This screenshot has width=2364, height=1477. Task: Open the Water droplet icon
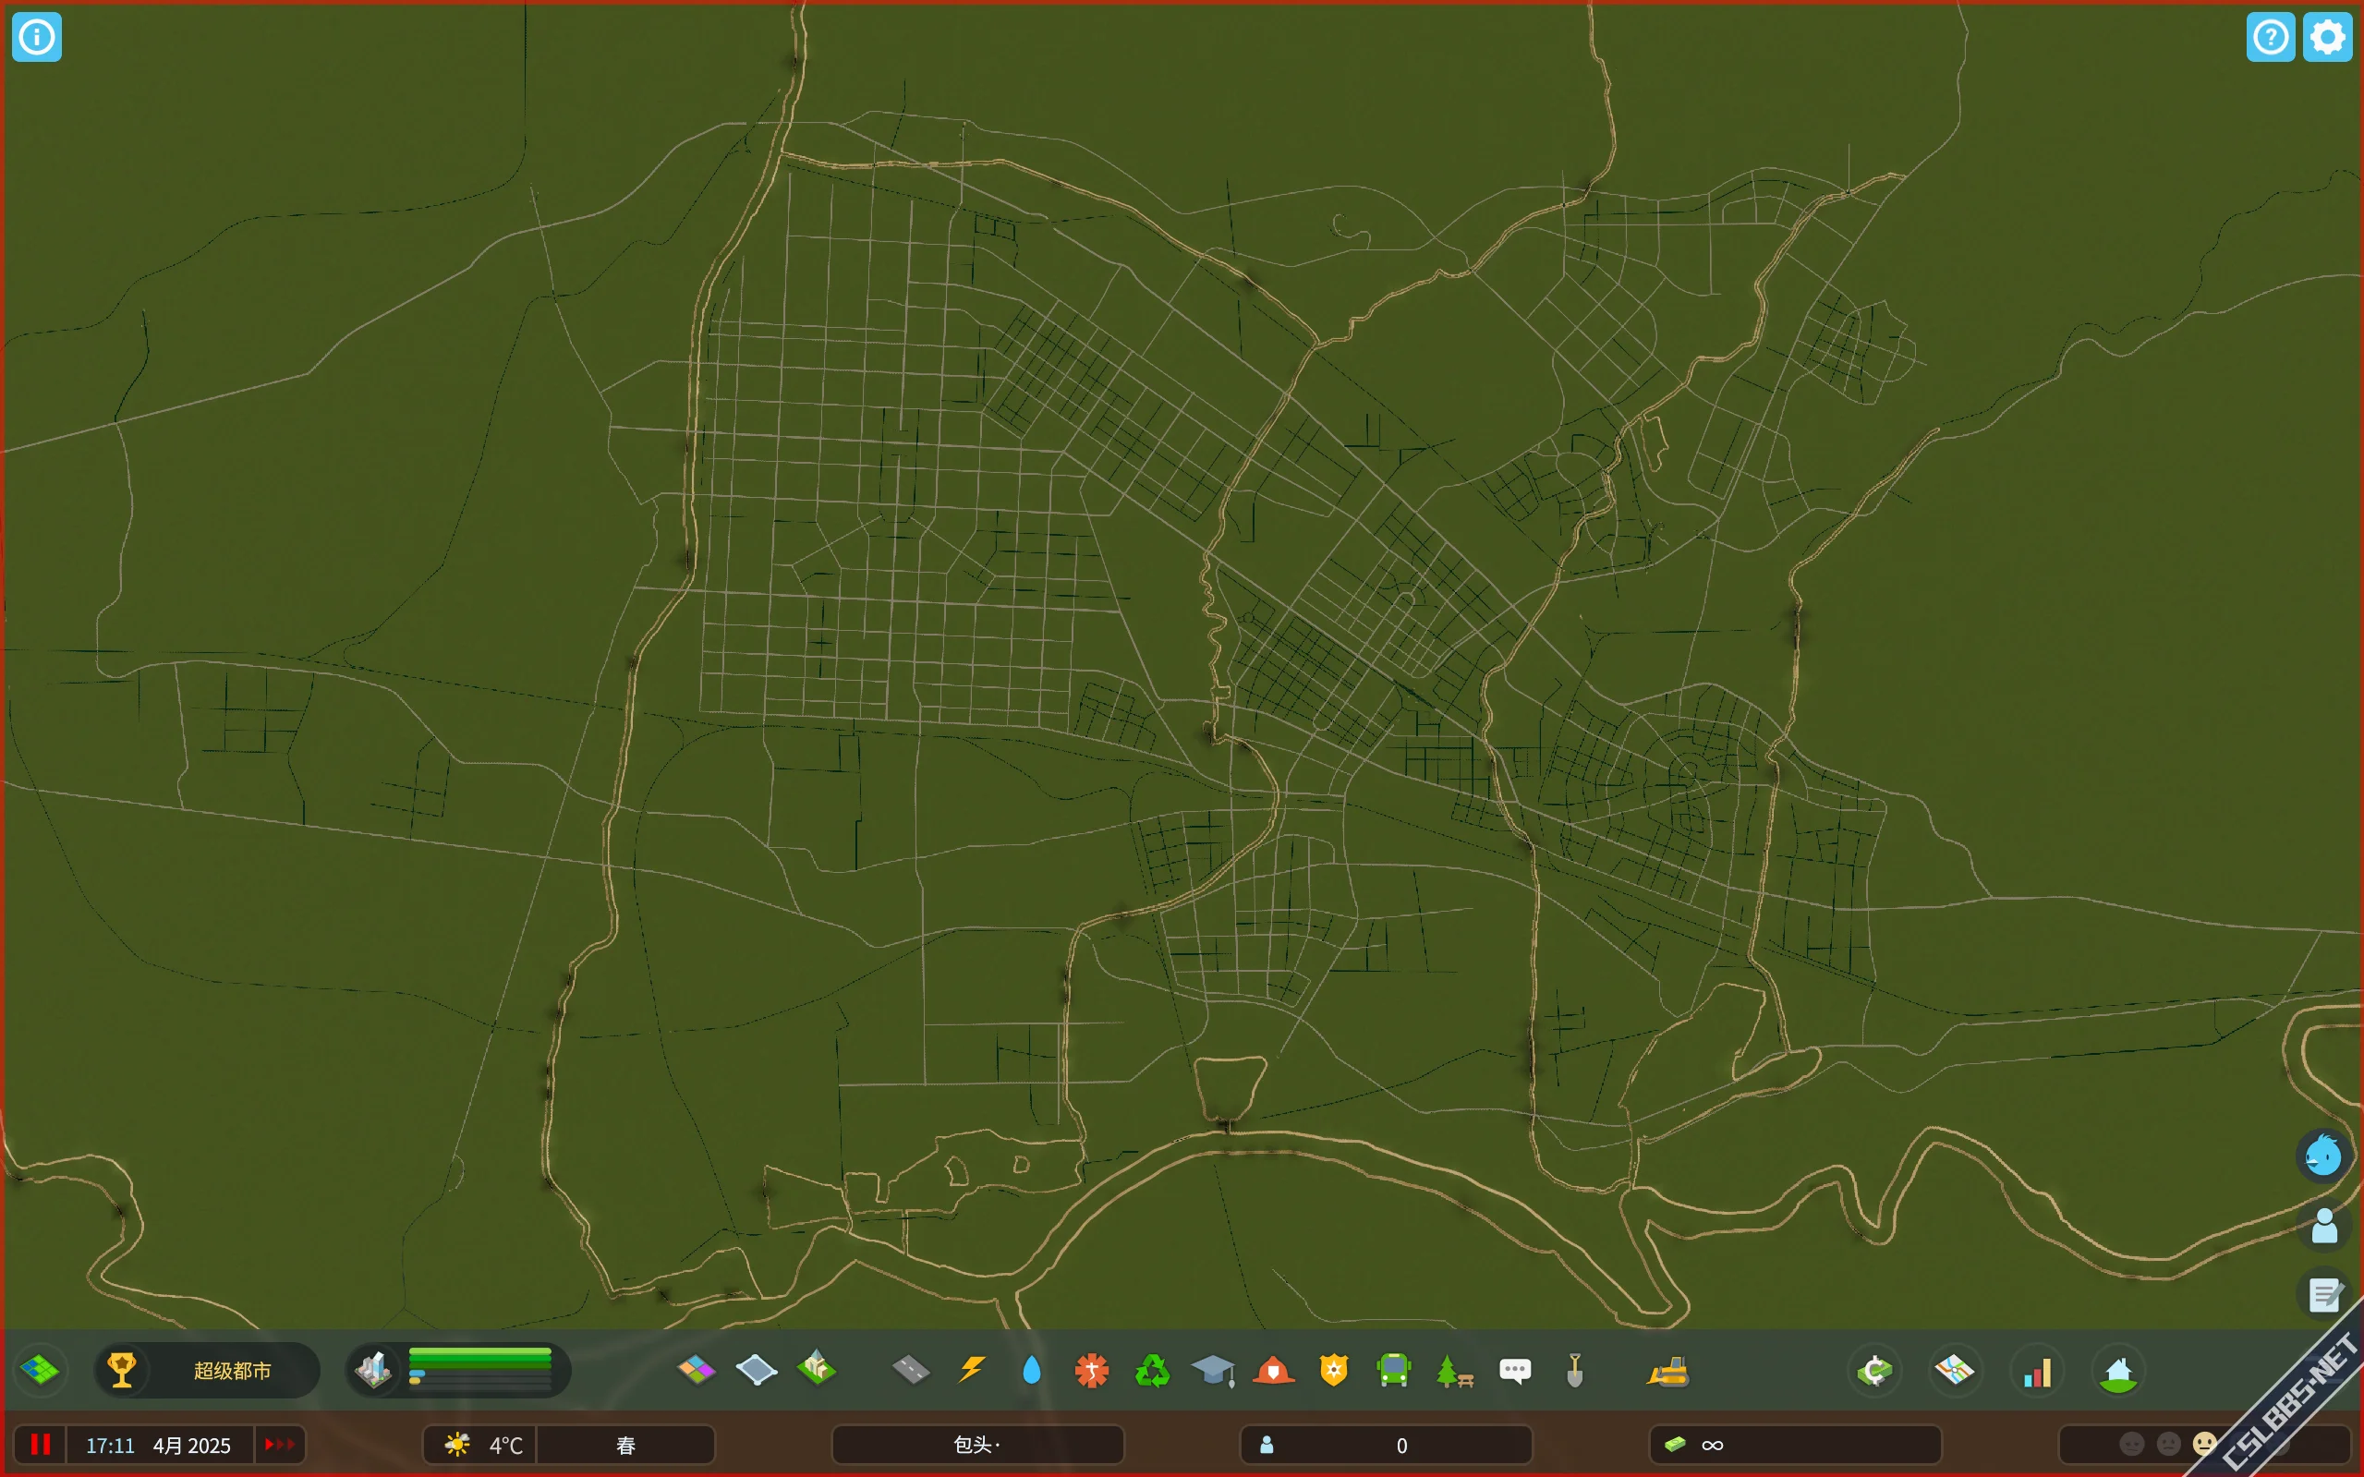coord(1032,1371)
